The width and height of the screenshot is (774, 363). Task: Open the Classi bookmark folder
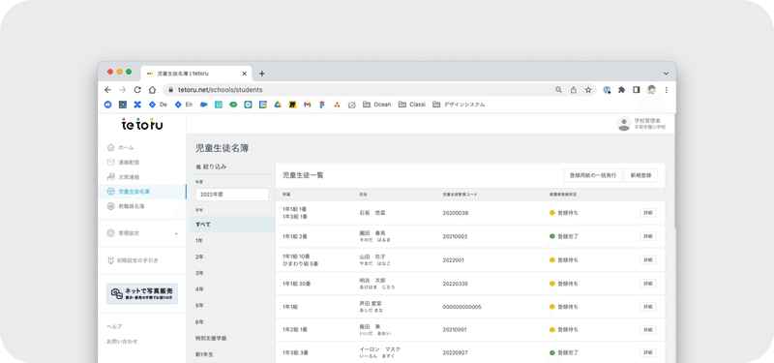(412, 105)
